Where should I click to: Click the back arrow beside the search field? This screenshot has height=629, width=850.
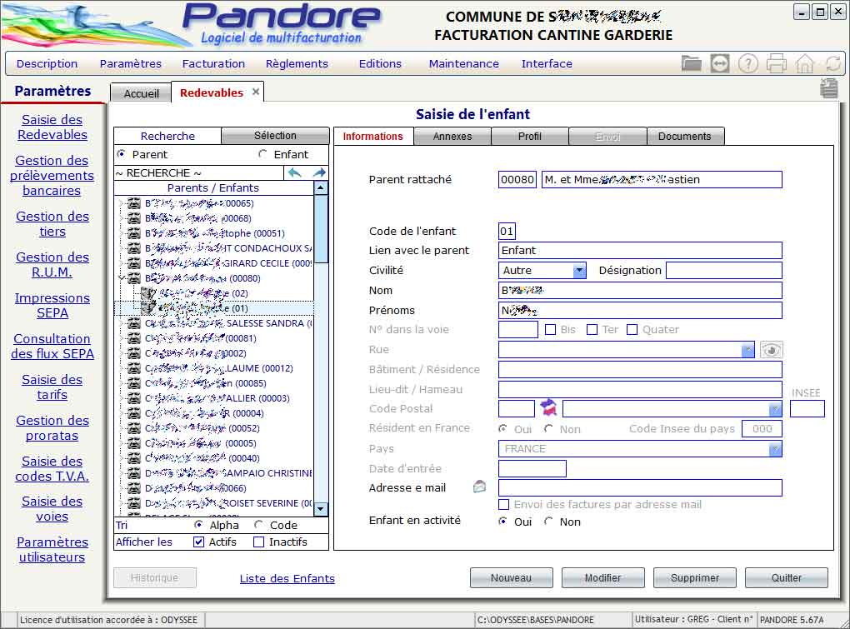pyautogui.click(x=294, y=172)
